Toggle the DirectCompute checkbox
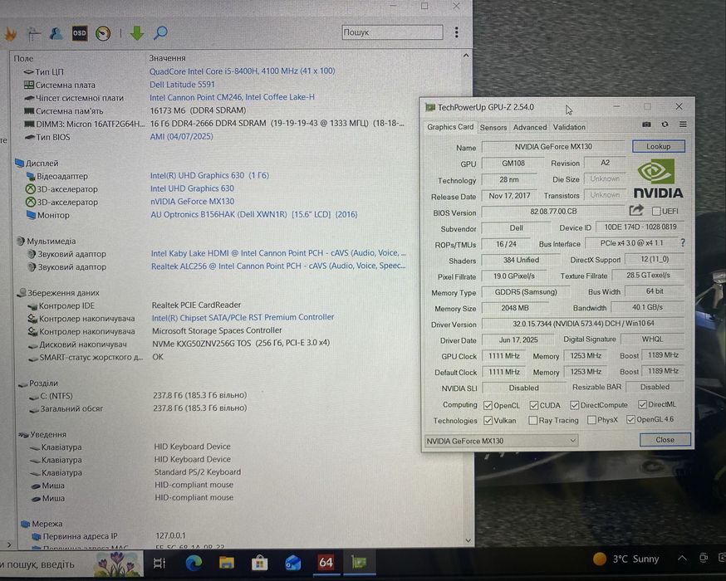 (x=575, y=405)
